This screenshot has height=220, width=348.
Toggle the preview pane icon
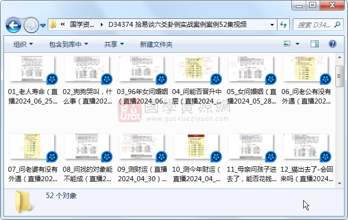[315, 44]
